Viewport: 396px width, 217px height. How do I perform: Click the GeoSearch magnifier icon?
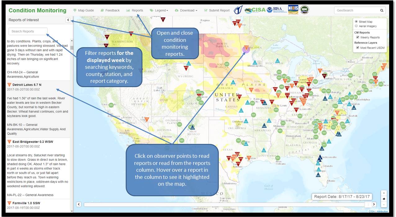382,10
